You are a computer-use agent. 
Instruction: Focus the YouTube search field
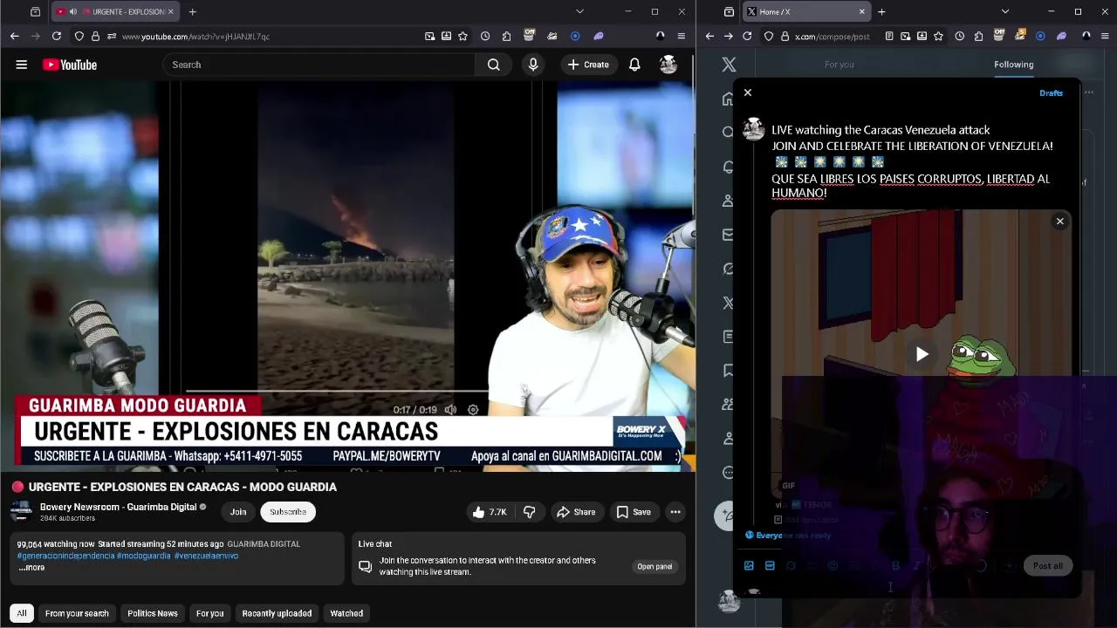click(319, 65)
